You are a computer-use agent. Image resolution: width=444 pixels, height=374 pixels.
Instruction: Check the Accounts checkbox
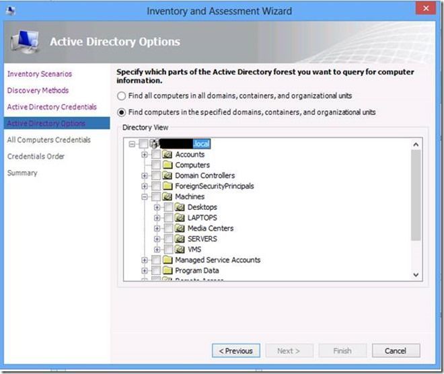[x=156, y=155]
